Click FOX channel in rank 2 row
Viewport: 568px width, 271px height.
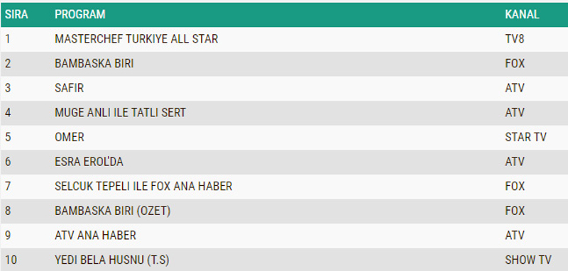515,64
